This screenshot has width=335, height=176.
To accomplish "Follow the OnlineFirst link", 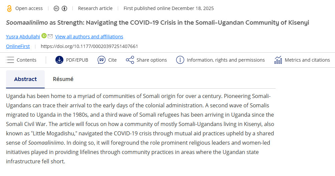I will click(18, 46).
